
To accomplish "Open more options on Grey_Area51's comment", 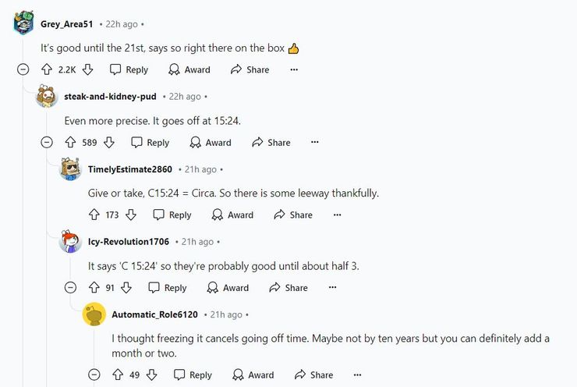I will [x=294, y=69].
